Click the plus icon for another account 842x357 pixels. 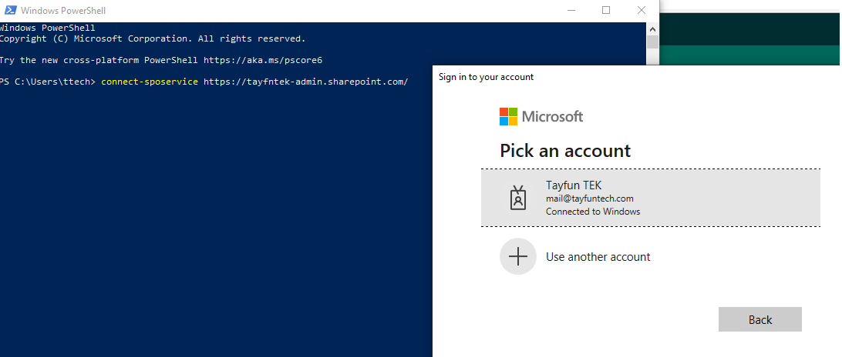click(x=518, y=256)
